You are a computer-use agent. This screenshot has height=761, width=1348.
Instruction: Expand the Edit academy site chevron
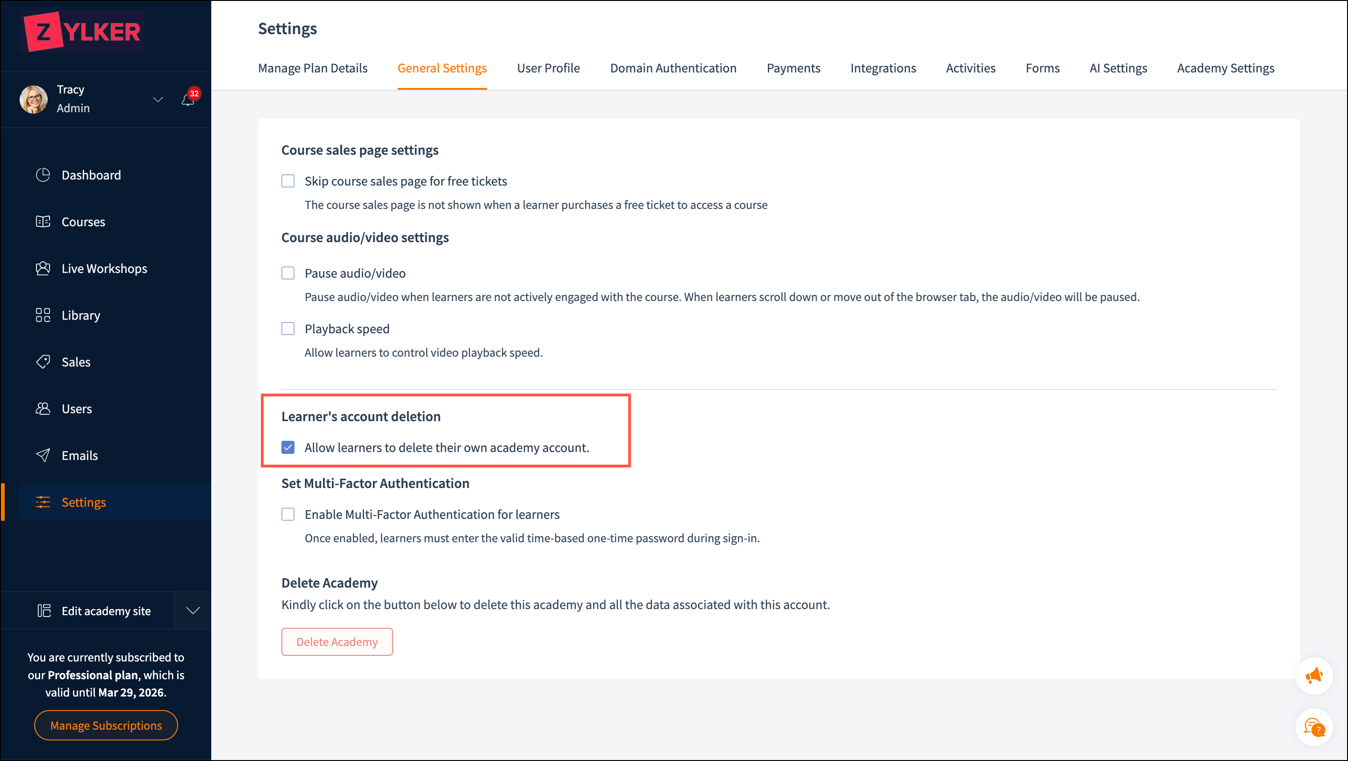pyautogui.click(x=193, y=610)
